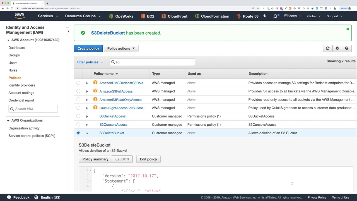Image resolution: width=357 pixels, height=201 pixels.
Task: Collapse the IAM navigation sidebar
Action: click(68, 32)
